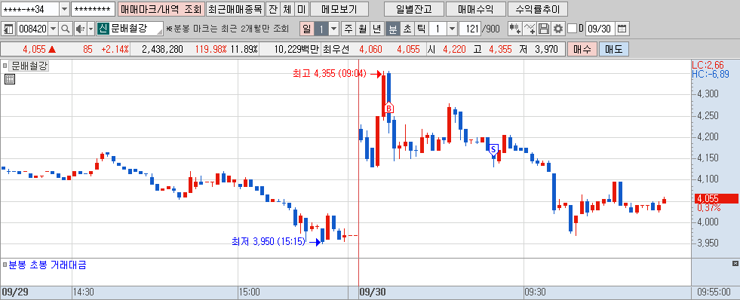Image resolution: width=740 pixels, height=300 pixels.
Task: Click the B buy marker on chart
Action: point(388,108)
